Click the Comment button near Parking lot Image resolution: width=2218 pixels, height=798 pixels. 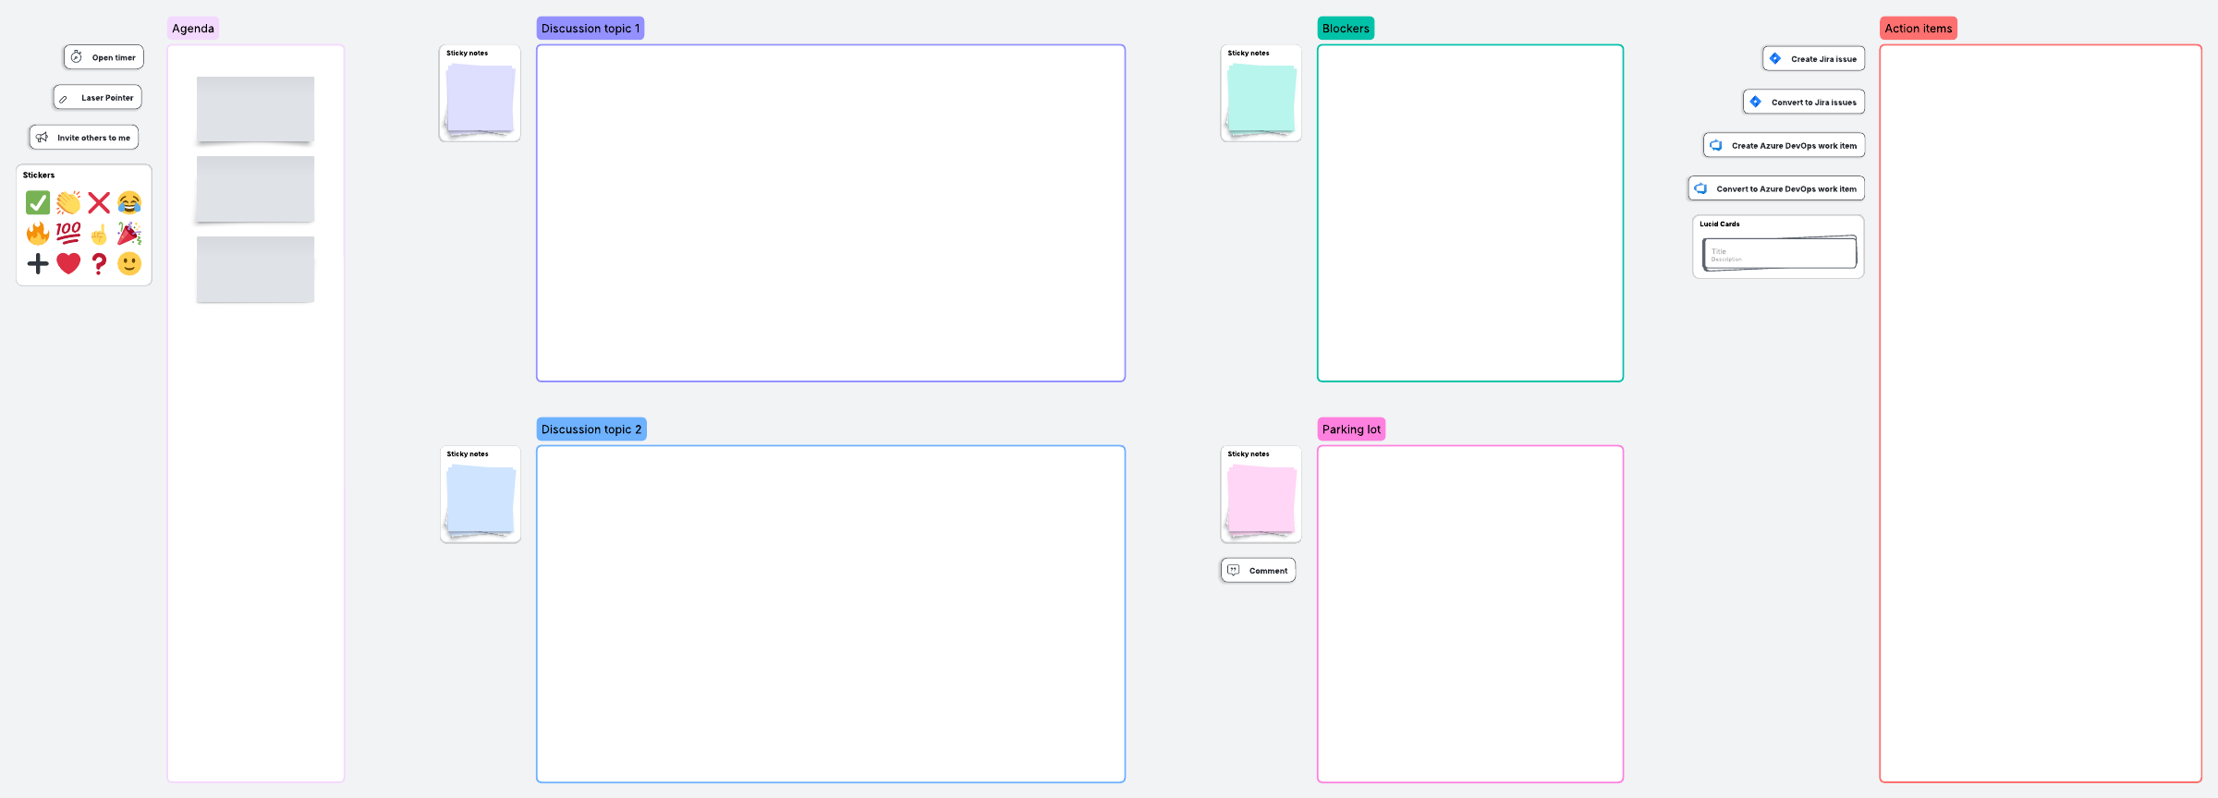click(1258, 571)
